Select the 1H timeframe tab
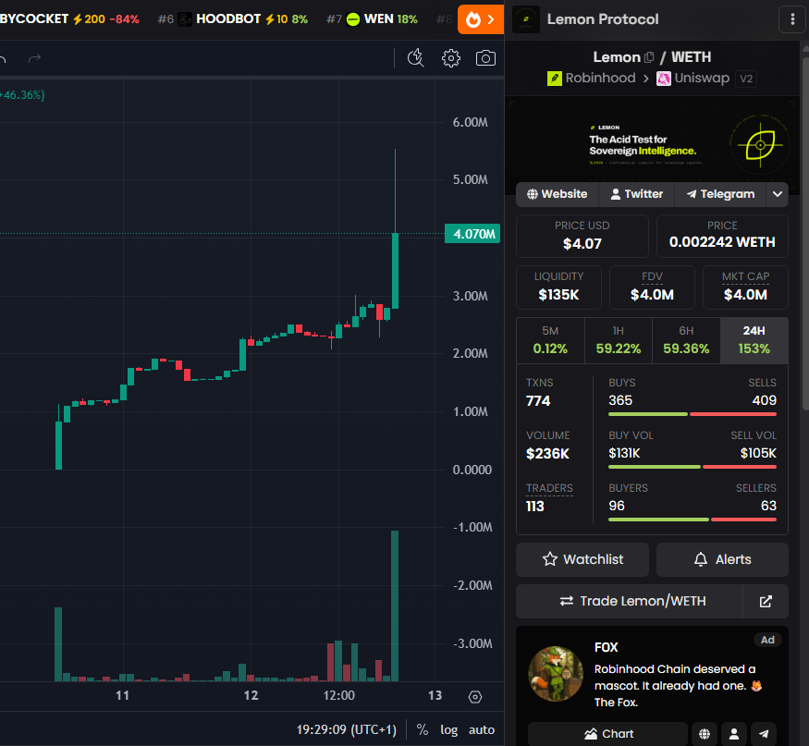The image size is (809, 746). (x=619, y=340)
